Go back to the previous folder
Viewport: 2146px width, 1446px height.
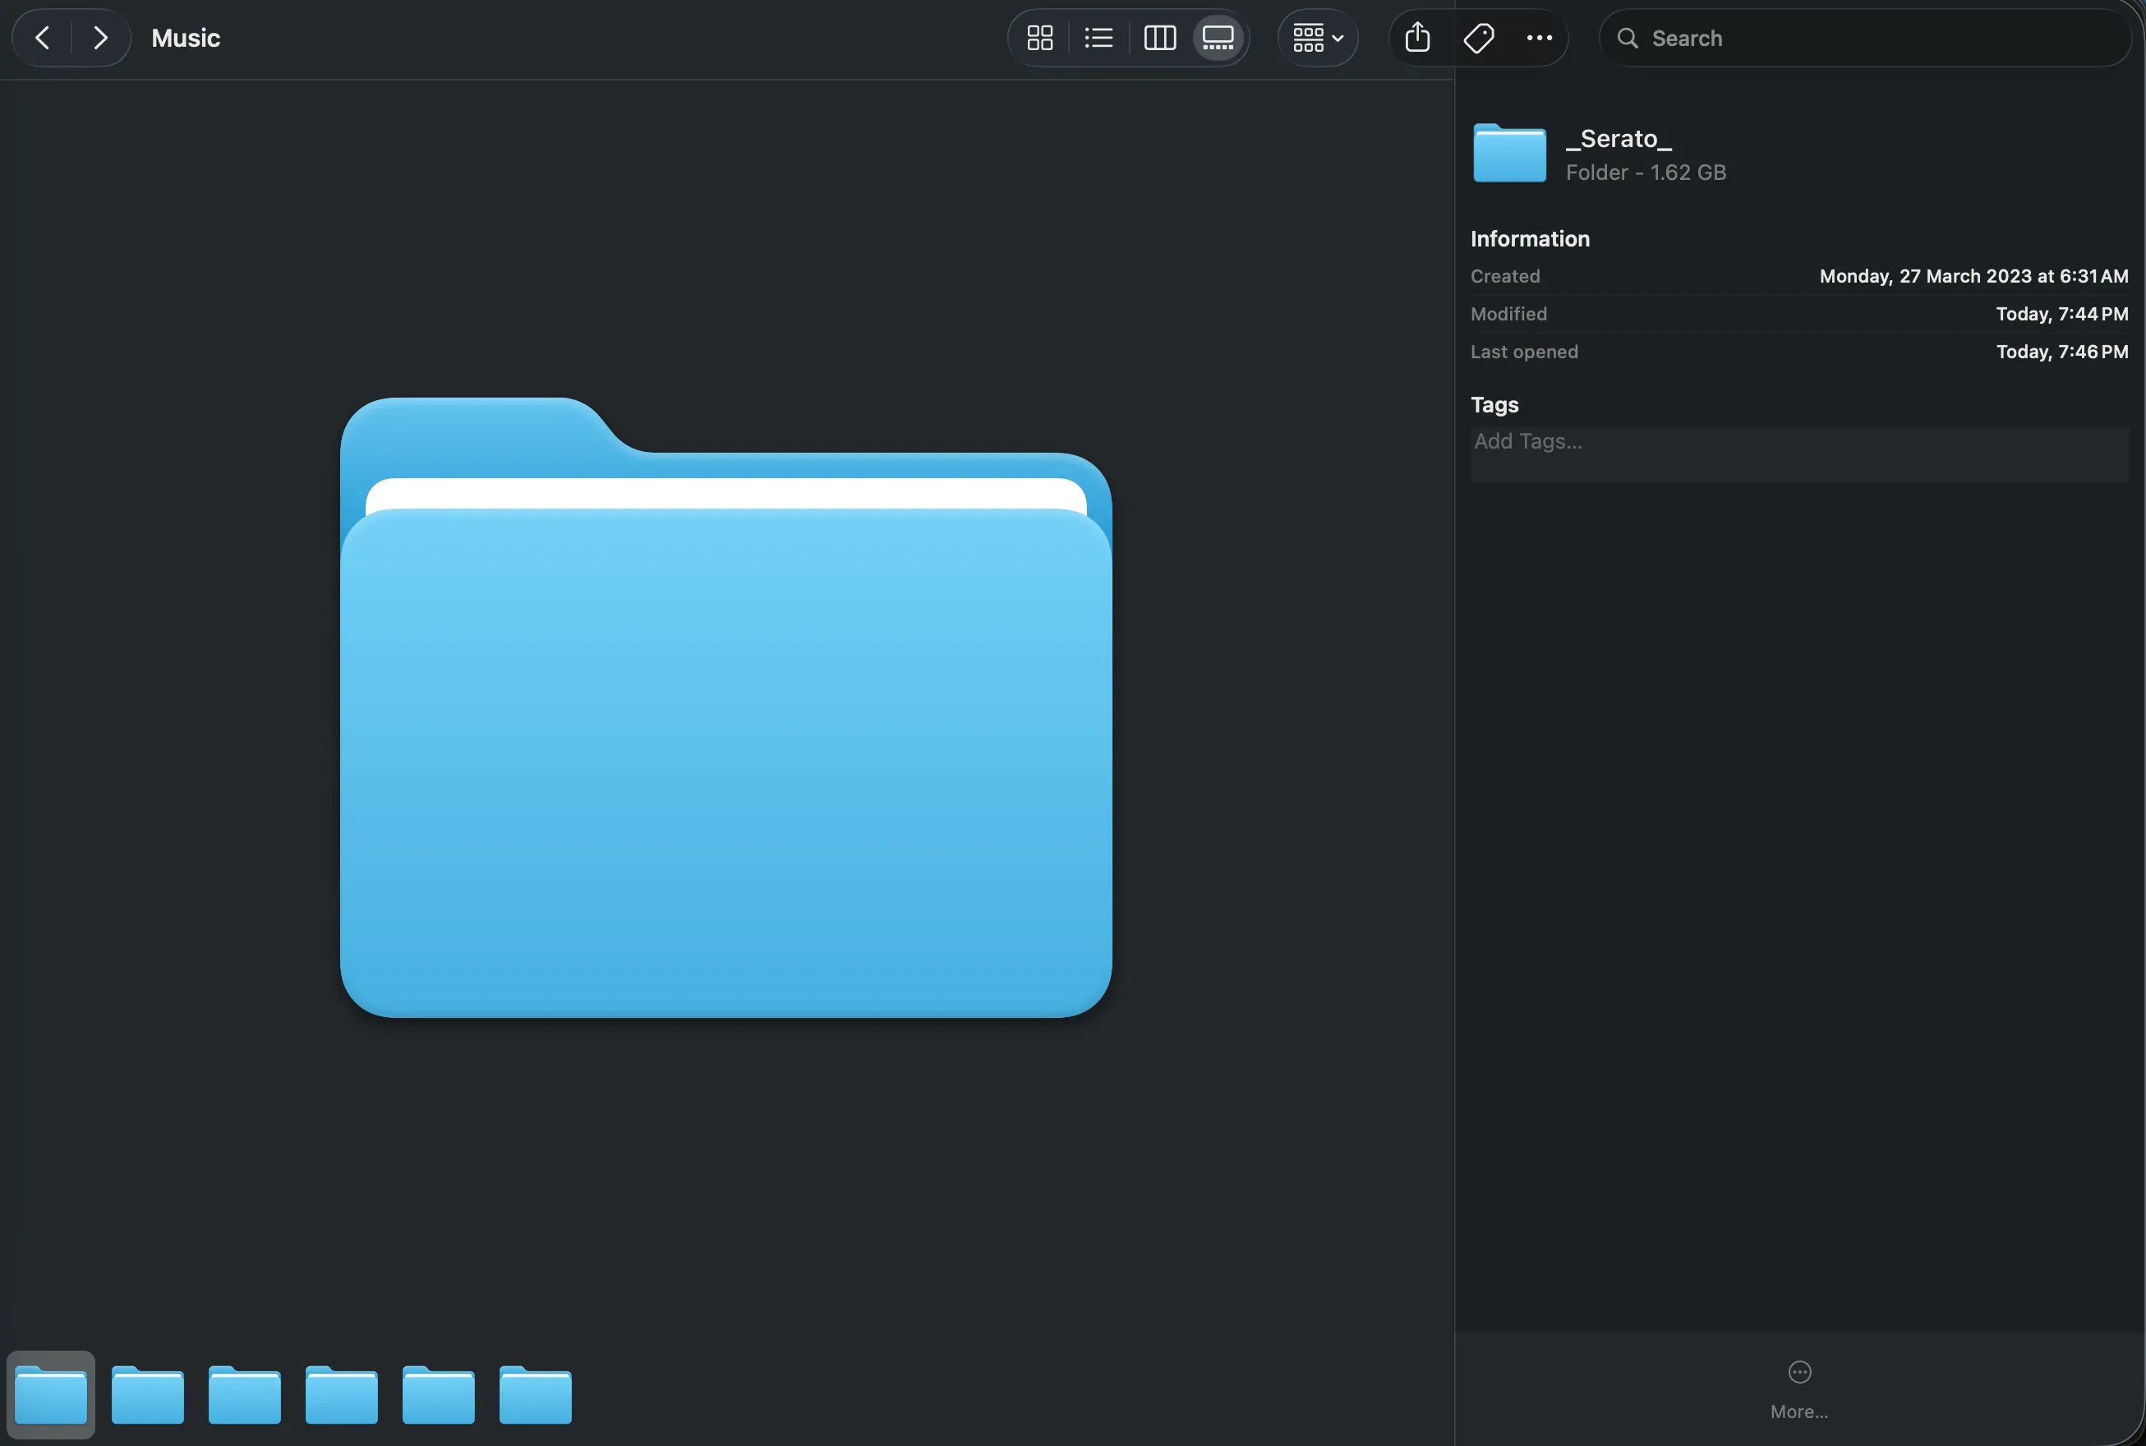click(x=43, y=38)
